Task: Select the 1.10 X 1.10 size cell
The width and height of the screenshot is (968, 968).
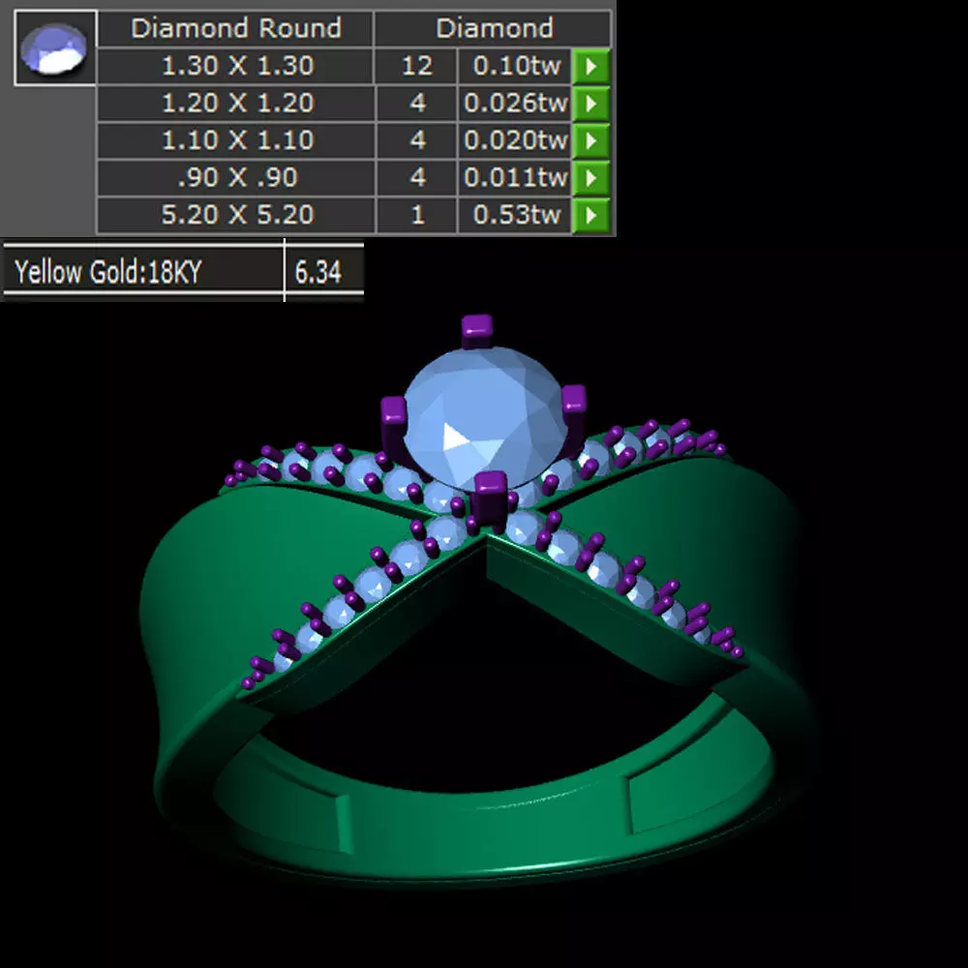Action: 237,140
